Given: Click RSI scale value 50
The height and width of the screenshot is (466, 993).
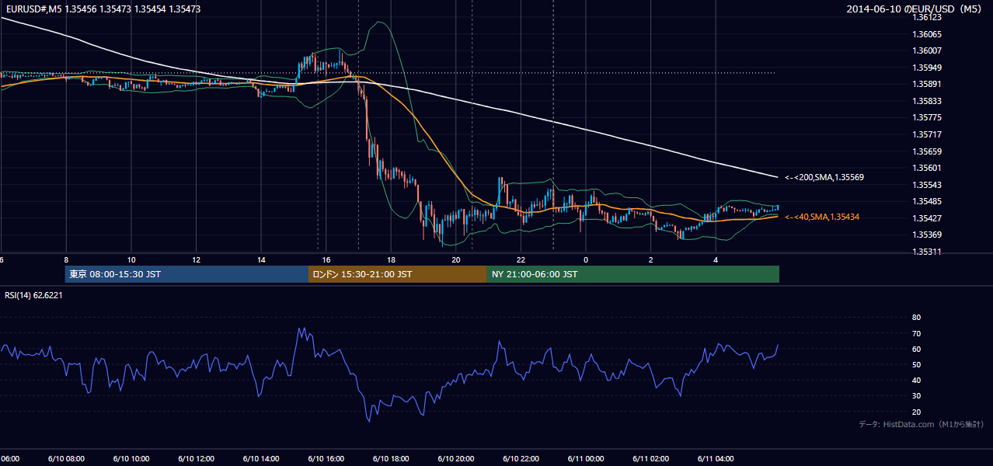Looking at the screenshot, I should [916, 364].
